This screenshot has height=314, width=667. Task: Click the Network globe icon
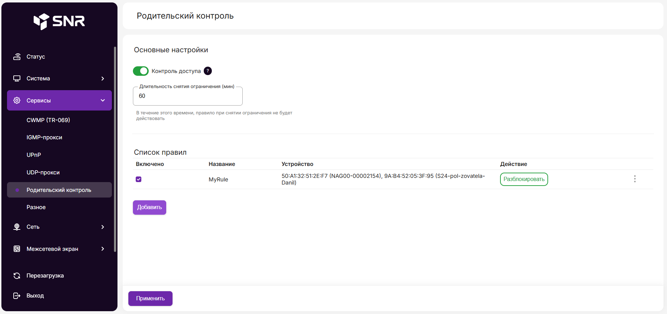click(x=17, y=227)
